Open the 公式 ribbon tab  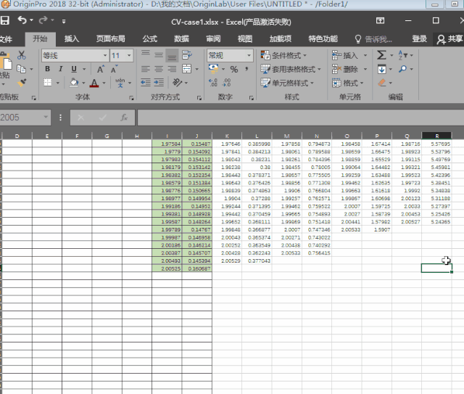coord(149,38)
